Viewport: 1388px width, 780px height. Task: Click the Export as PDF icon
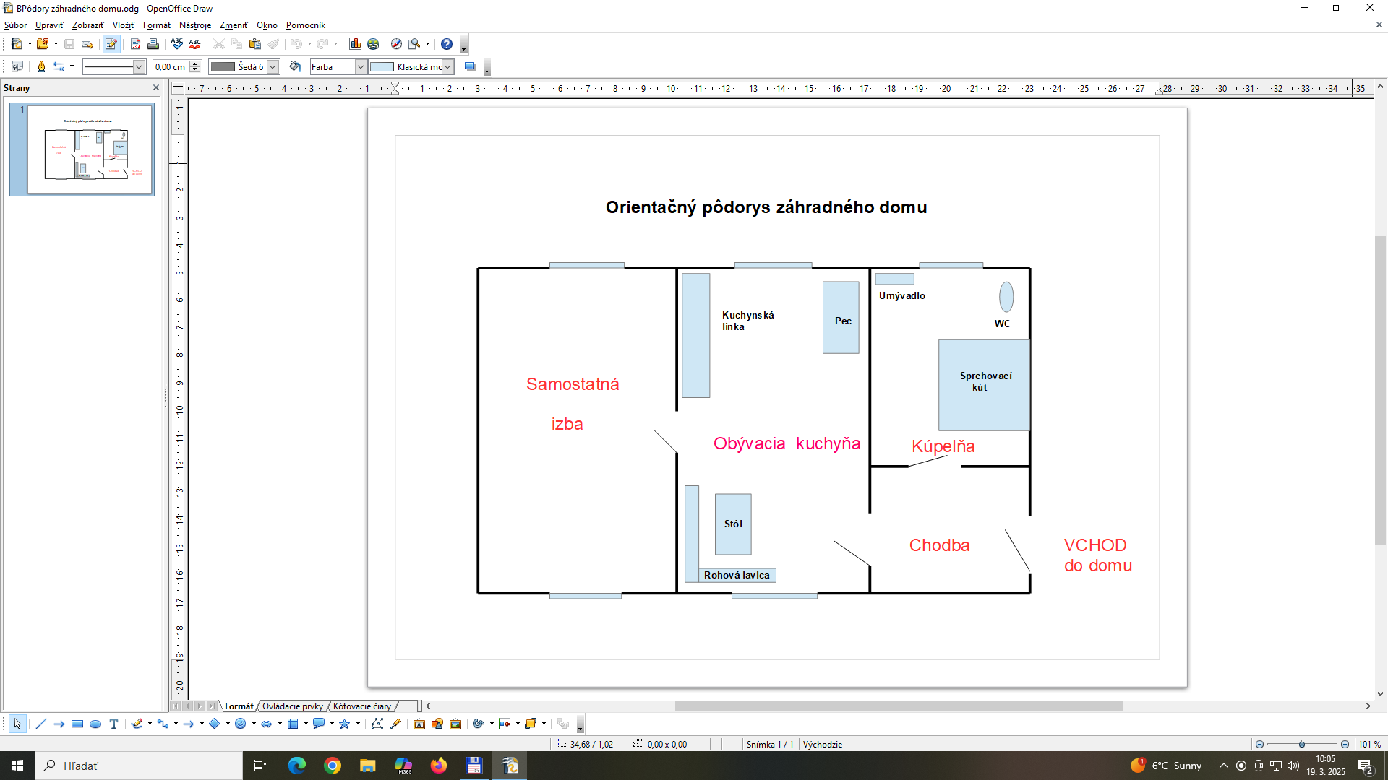[x=135, y=44]
